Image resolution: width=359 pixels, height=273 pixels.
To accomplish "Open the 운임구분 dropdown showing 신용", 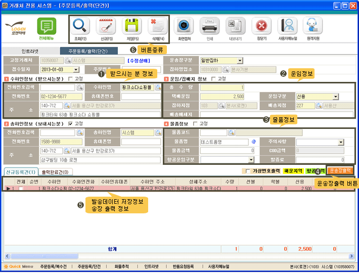I will (335, 97).
